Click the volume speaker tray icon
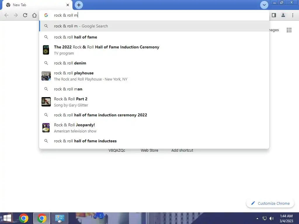 [x=272, y=218]
